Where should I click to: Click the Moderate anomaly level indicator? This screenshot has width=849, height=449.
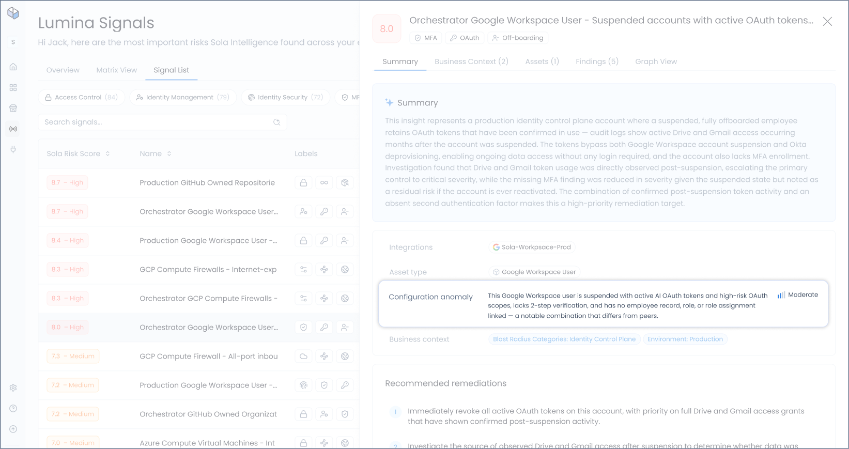[x=798, y=295]
